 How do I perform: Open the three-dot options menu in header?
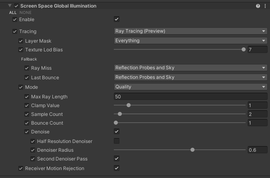(265, 6)
